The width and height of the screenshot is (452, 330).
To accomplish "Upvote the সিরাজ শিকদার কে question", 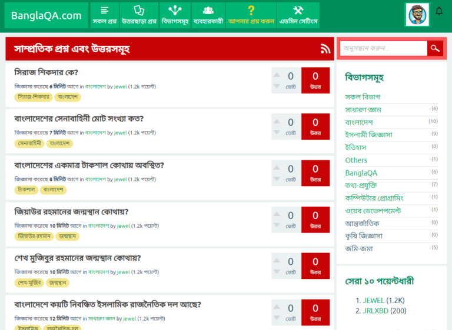I will click(x=277, y=73).
